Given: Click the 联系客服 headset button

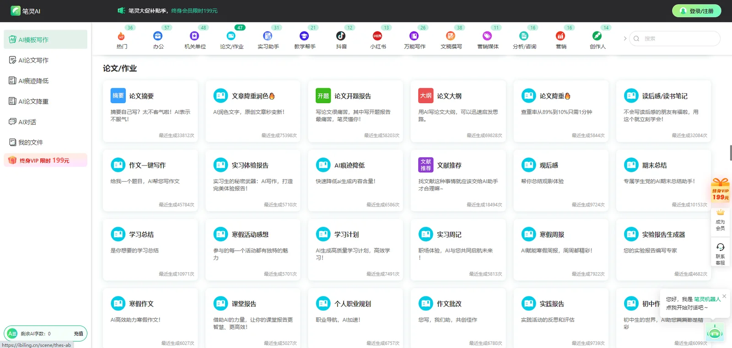Looking at the screenshot, I should point(721,254).
